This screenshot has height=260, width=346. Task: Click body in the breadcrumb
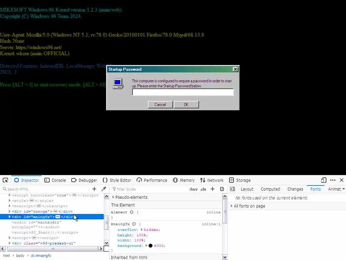click(x=20, y=256)
